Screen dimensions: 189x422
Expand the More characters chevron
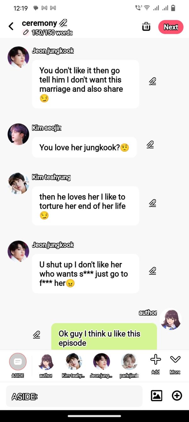click(x=175, y=364)
